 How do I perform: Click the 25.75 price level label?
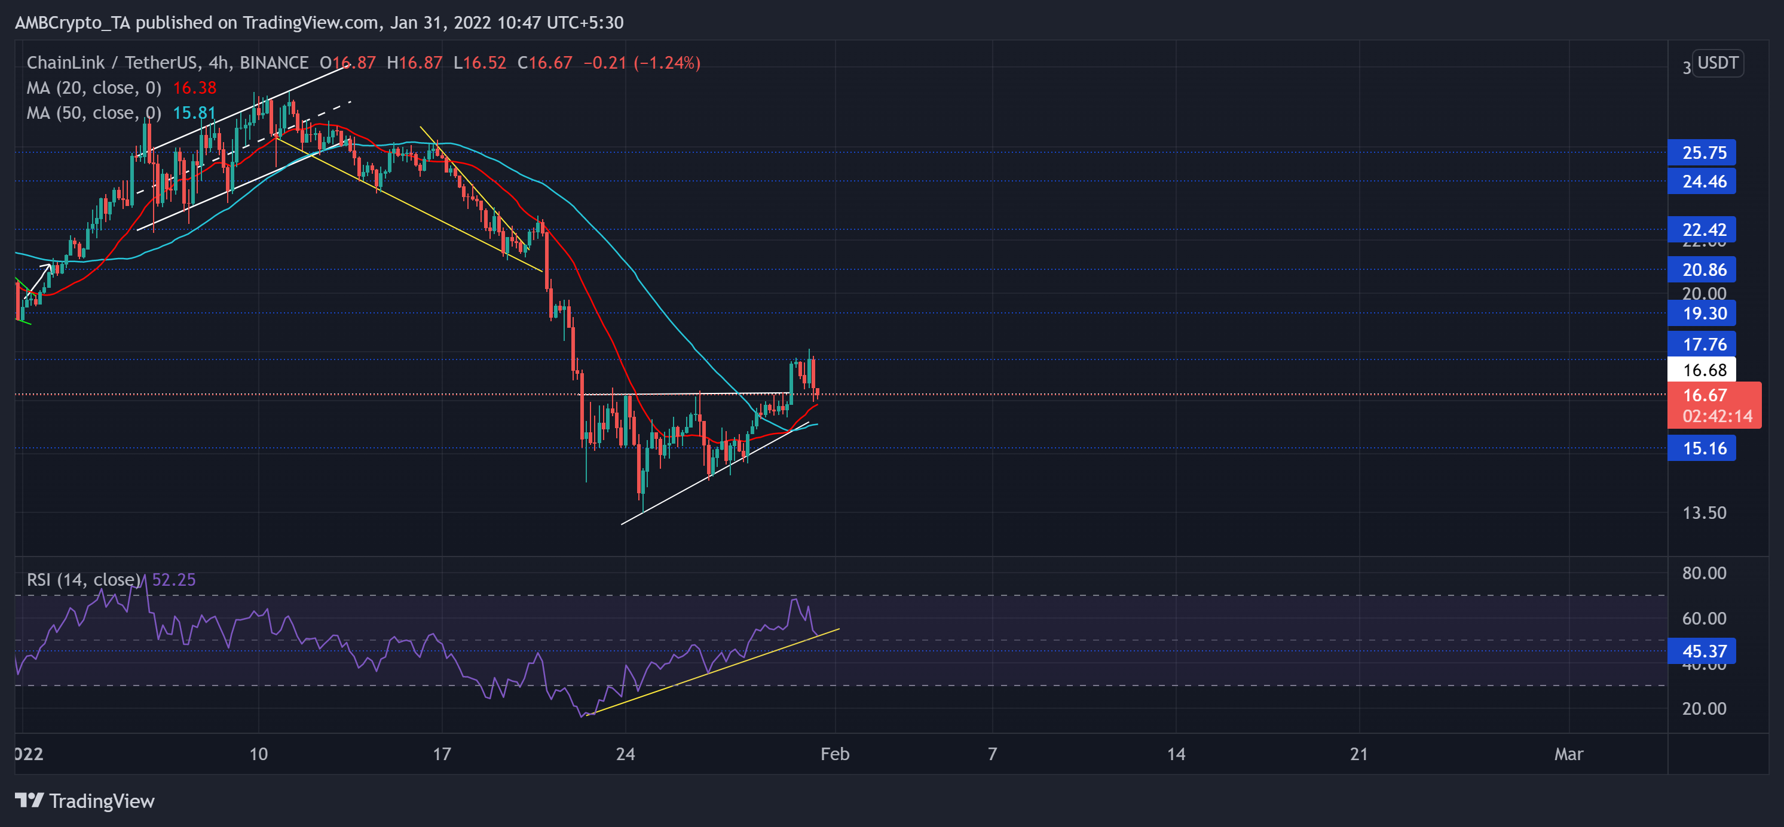pos(1702,152)
